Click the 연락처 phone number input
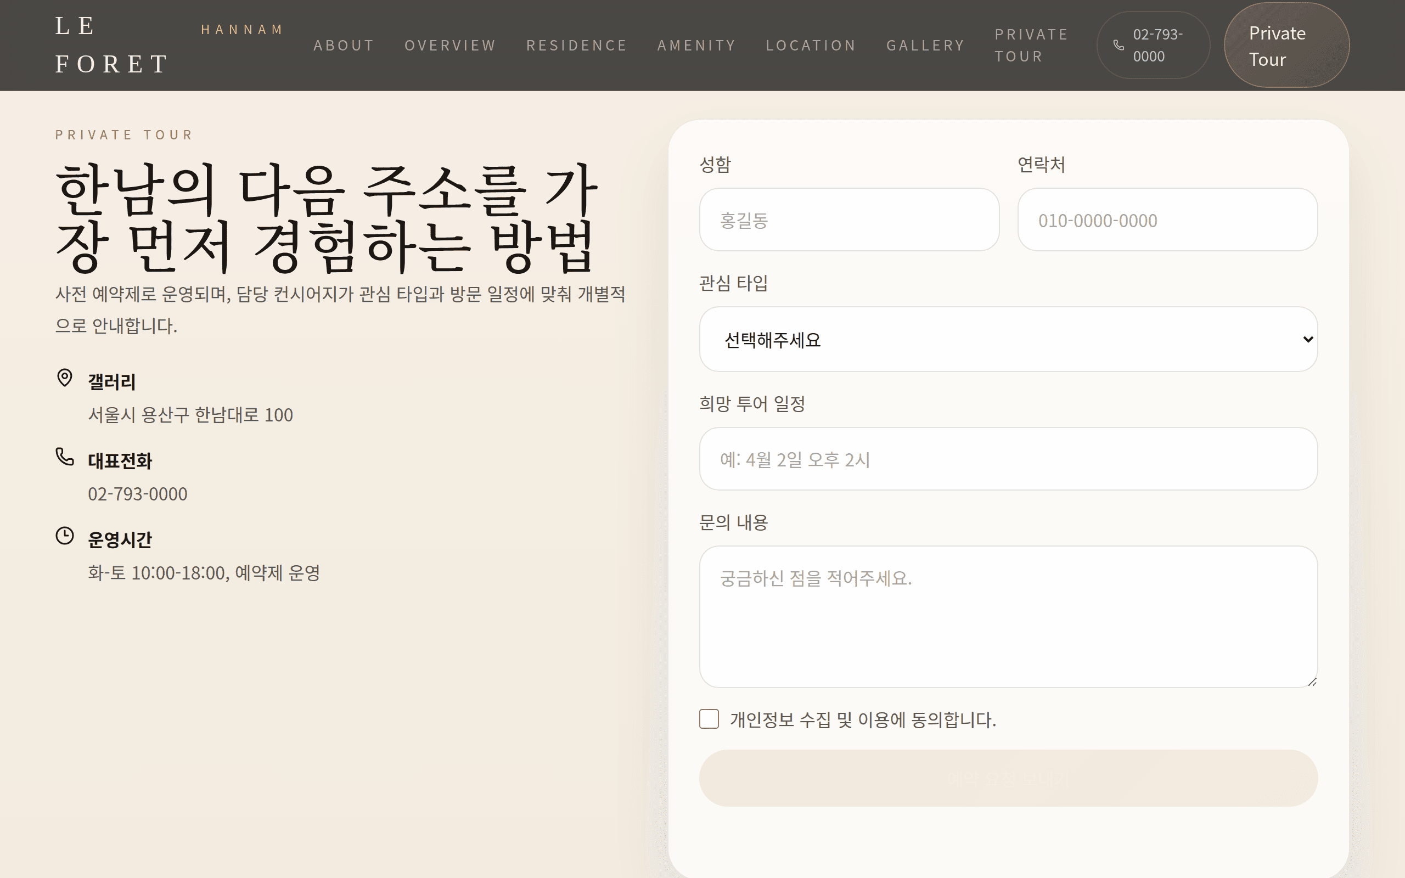 tap(1167, 219)
